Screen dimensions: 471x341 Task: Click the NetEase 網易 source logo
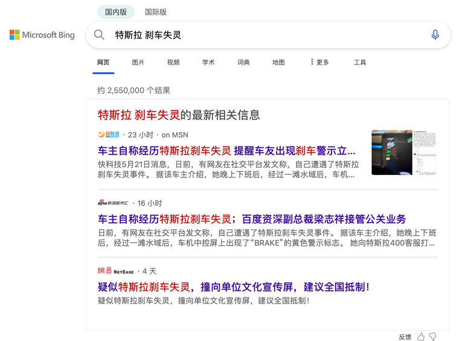[116, 271]
